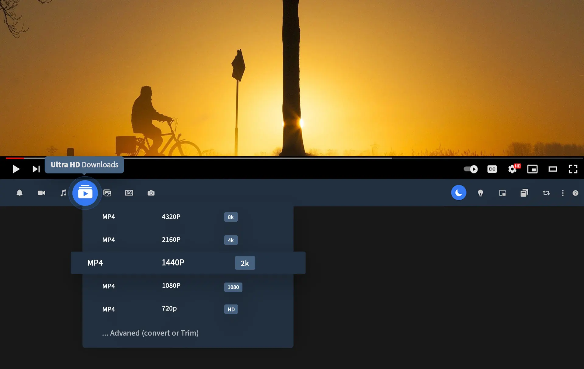This screenshot has width=584, height=369.
Task: Click the skip next playback control
Action: 36,169
